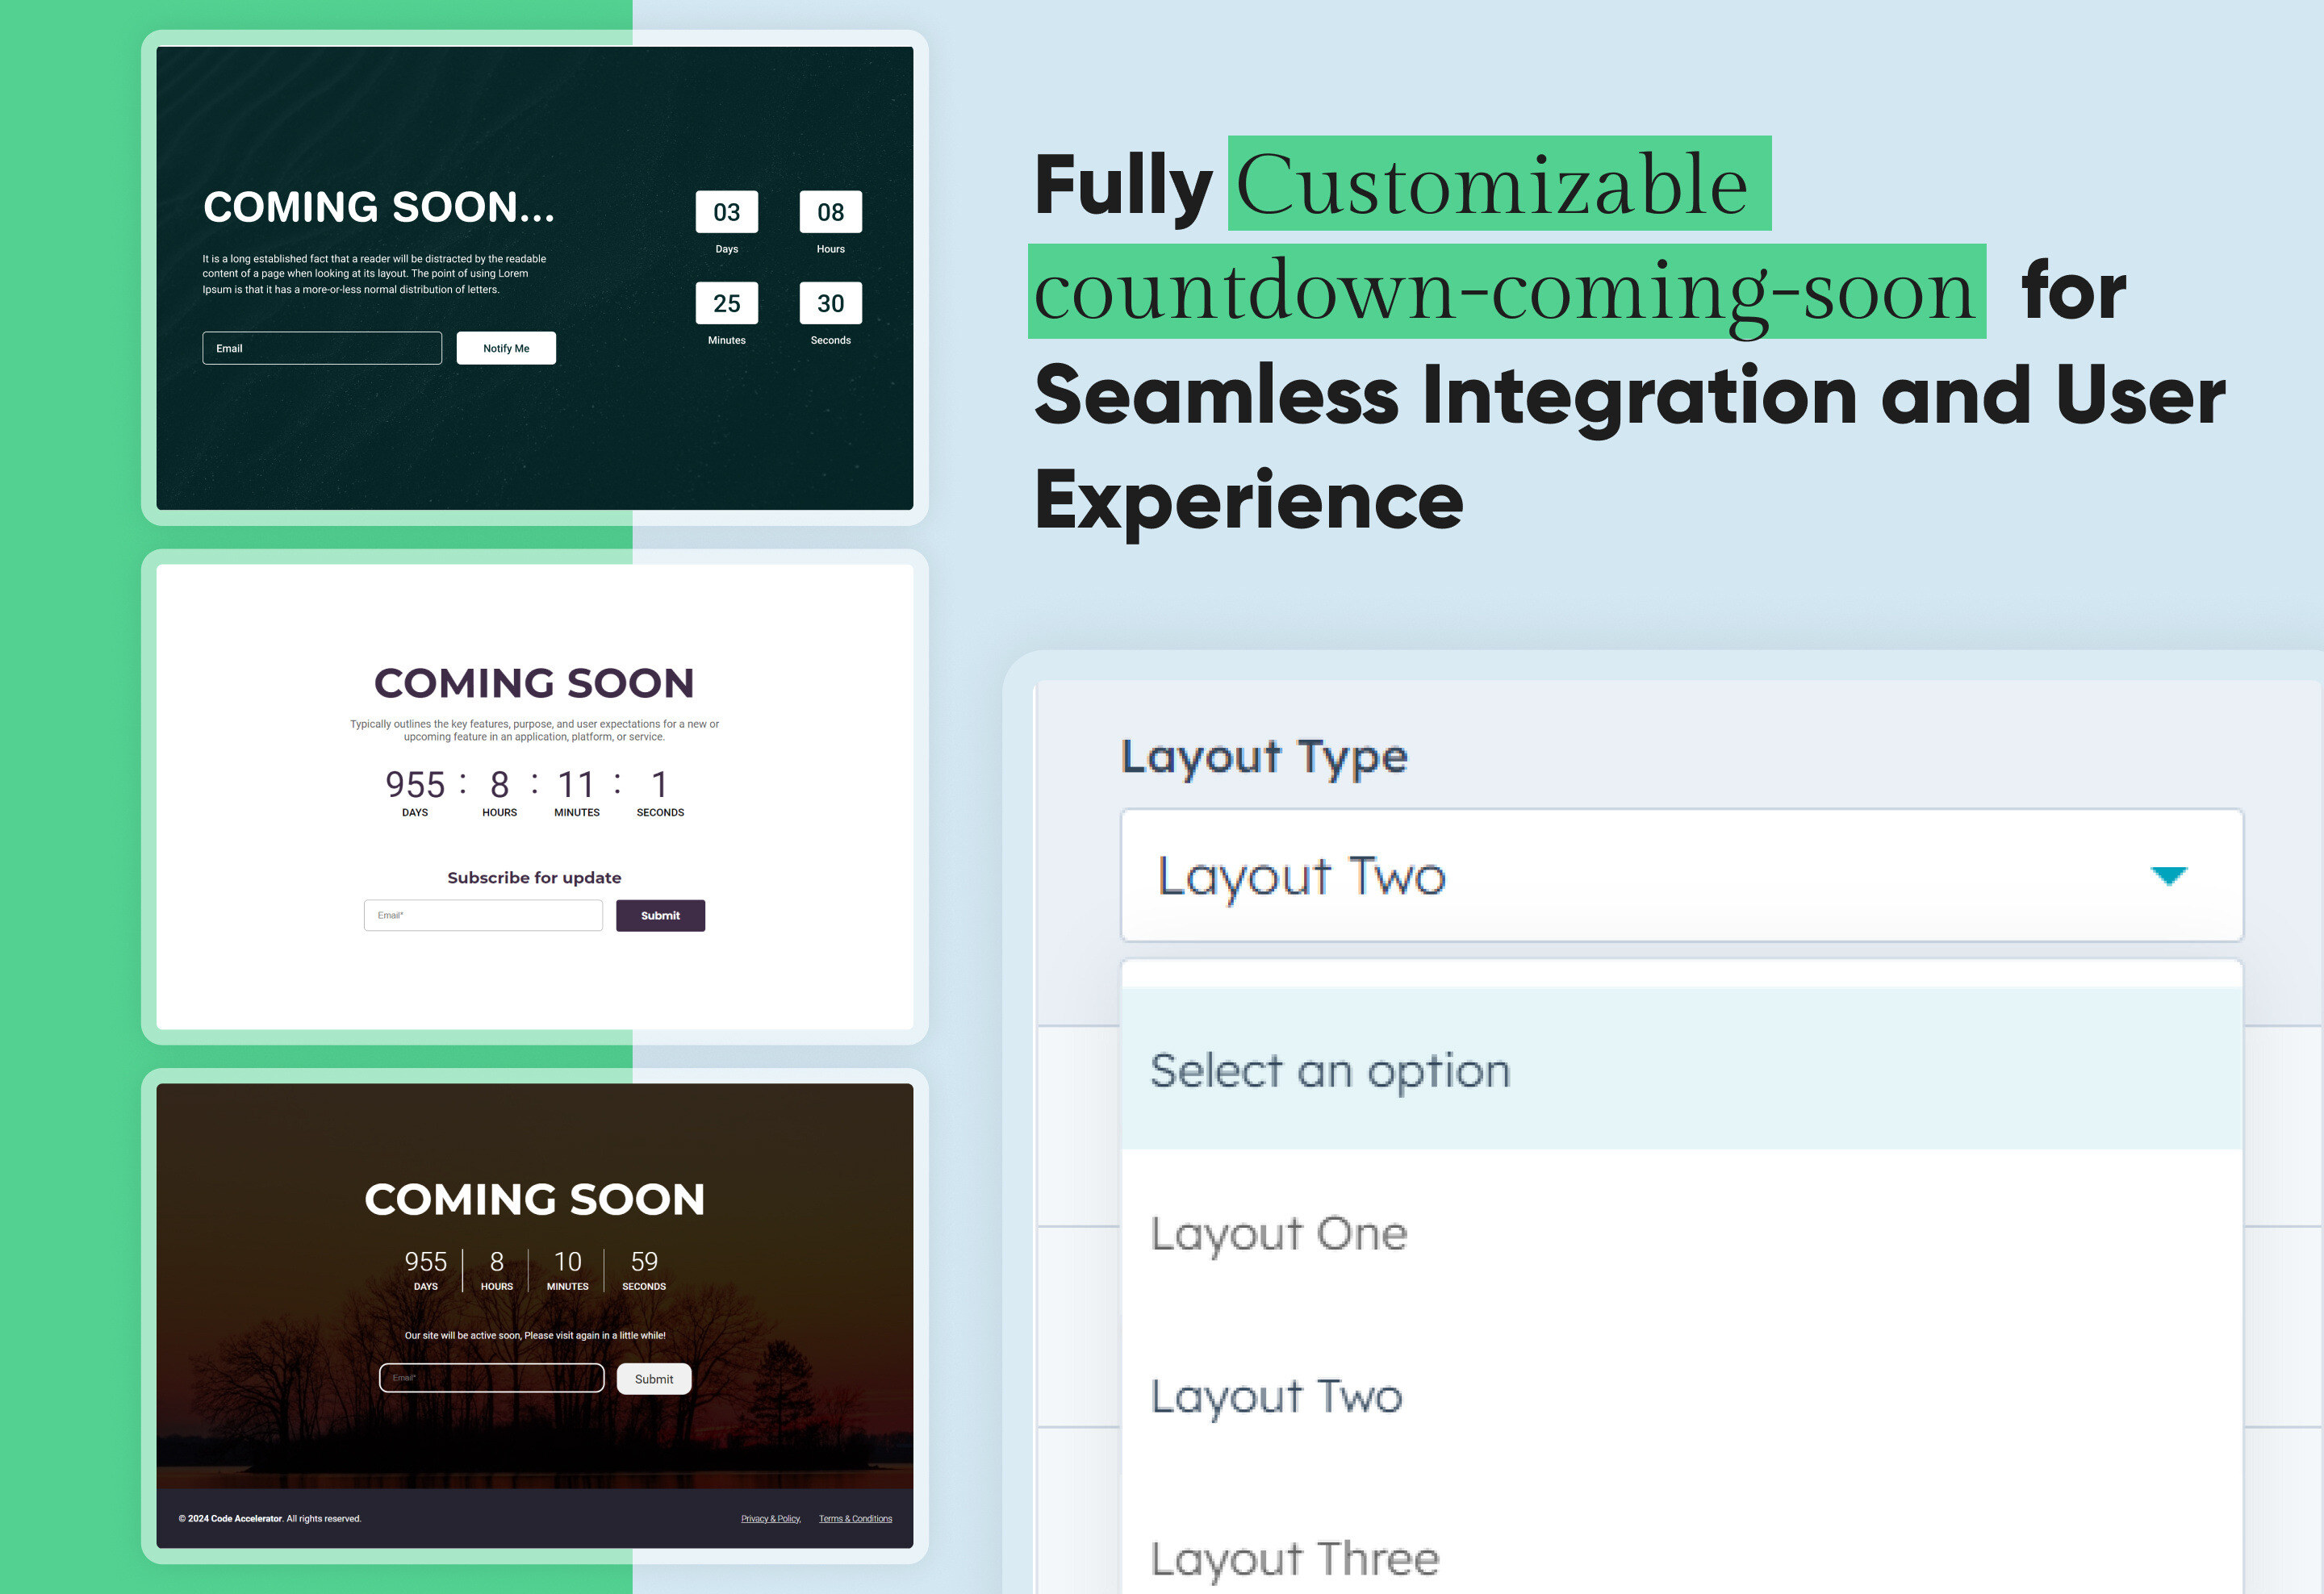The width and height of the screenshot is (2324, 1594).
Task: Click Email field under Subscribe for update
Action: [x=483, y=916]
